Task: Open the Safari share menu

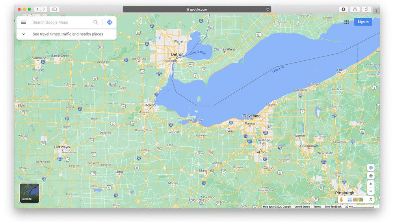Action: (355, 9)
